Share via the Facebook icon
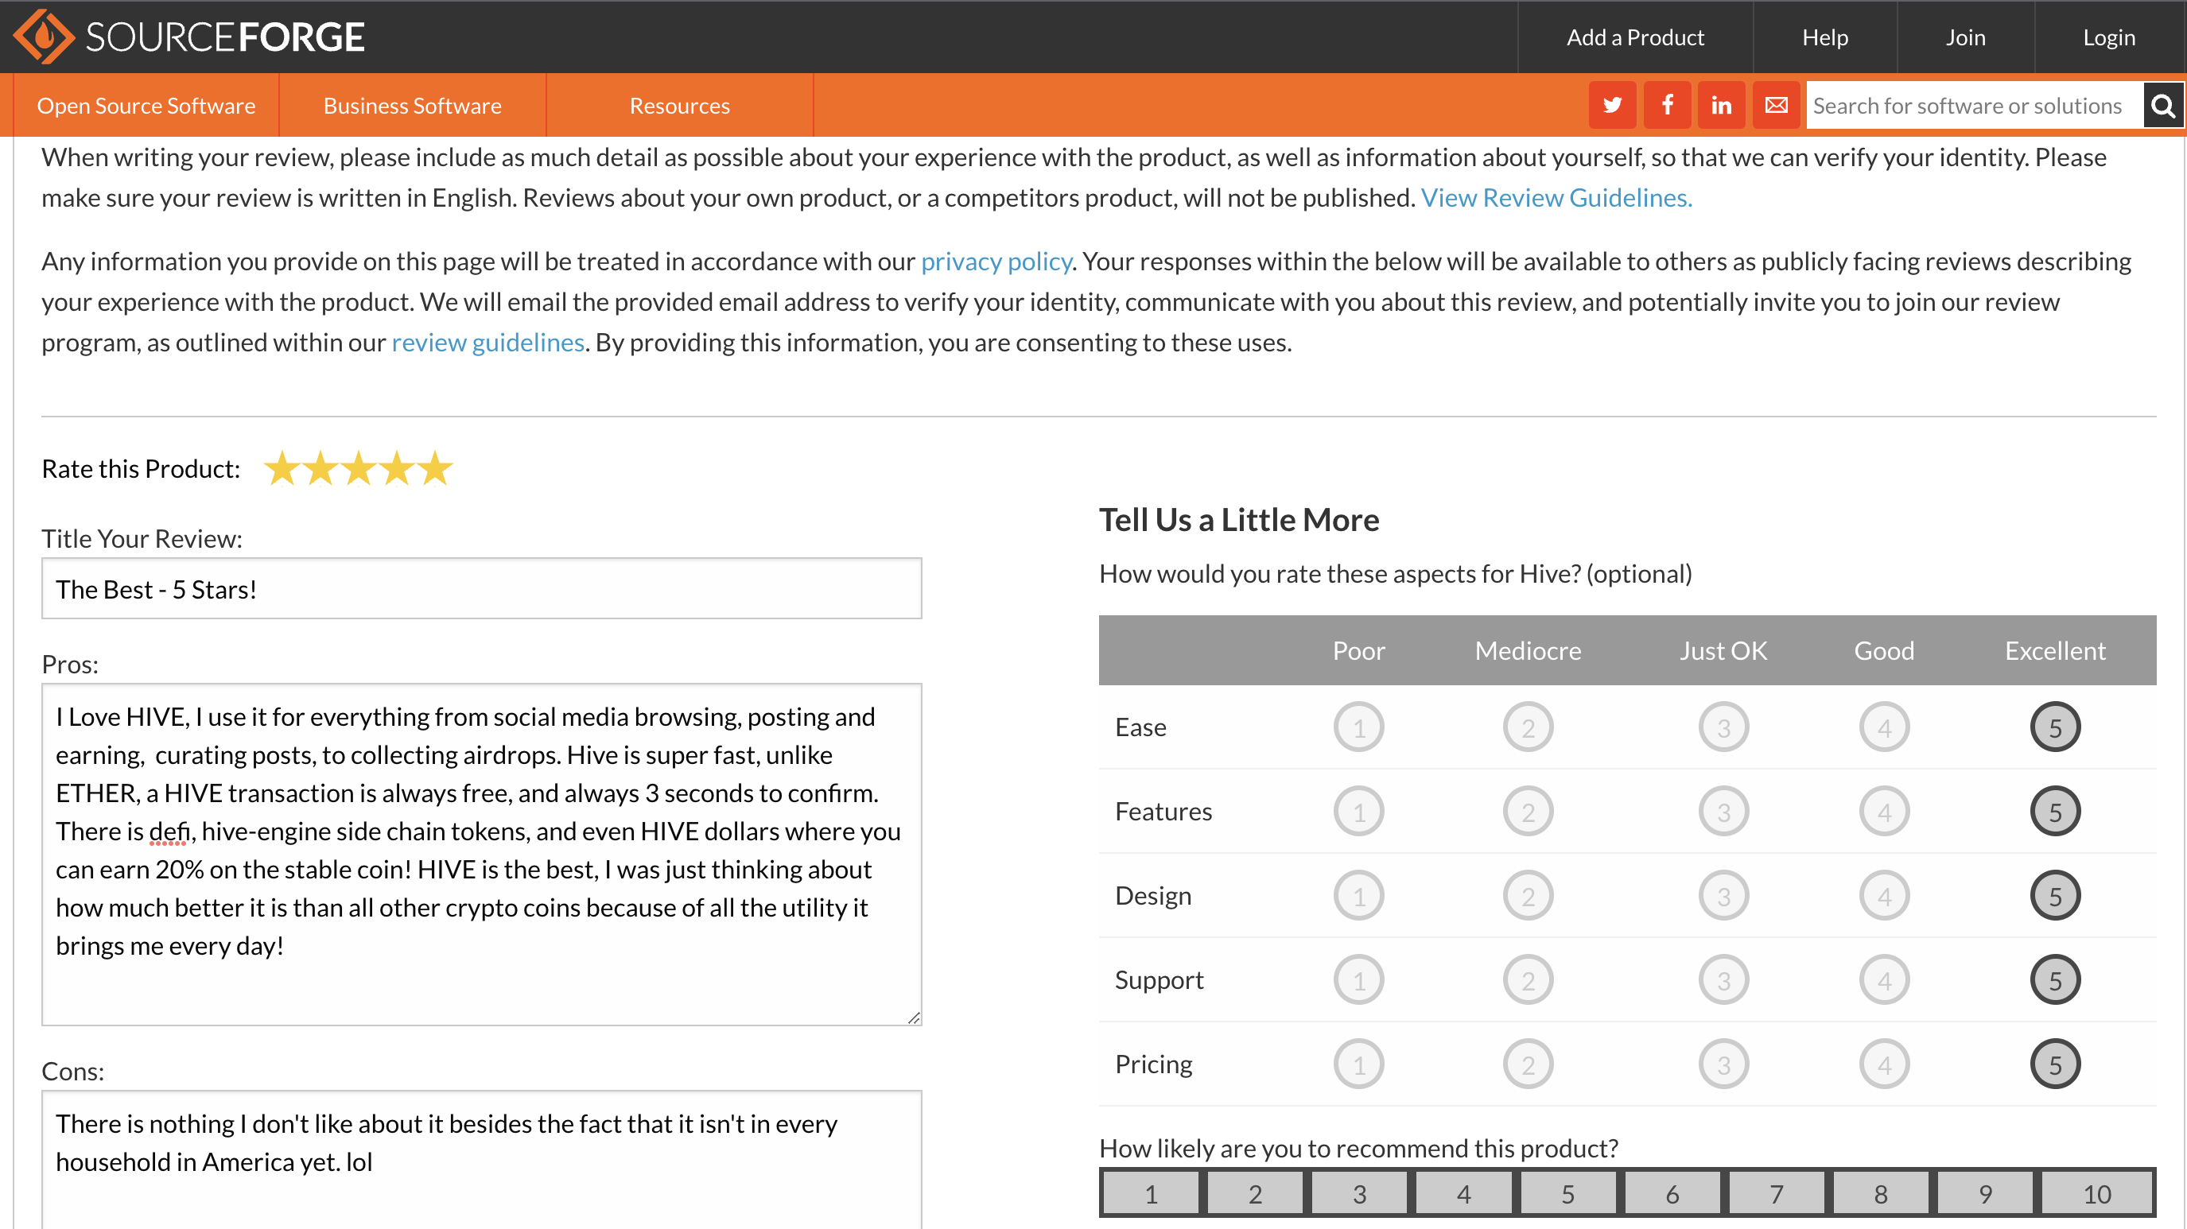This screenshot has height=1229, width=2187. pyautogui.click(x=1667, y=105)
